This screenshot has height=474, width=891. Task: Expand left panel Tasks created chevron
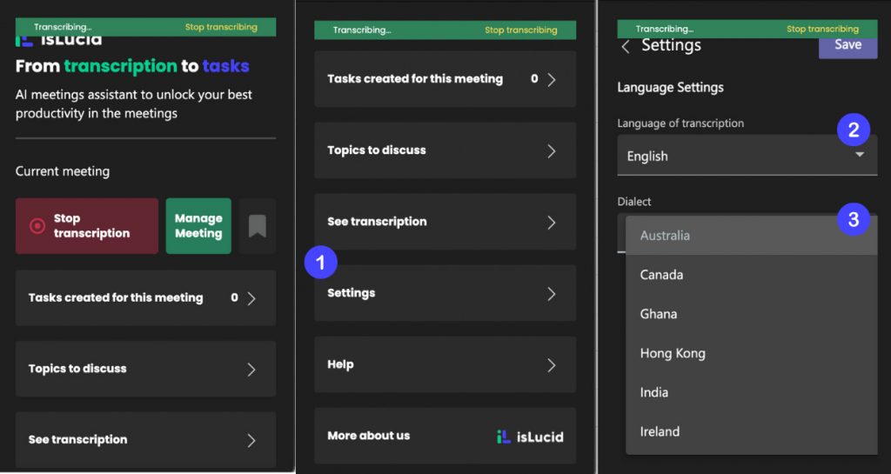251,298
